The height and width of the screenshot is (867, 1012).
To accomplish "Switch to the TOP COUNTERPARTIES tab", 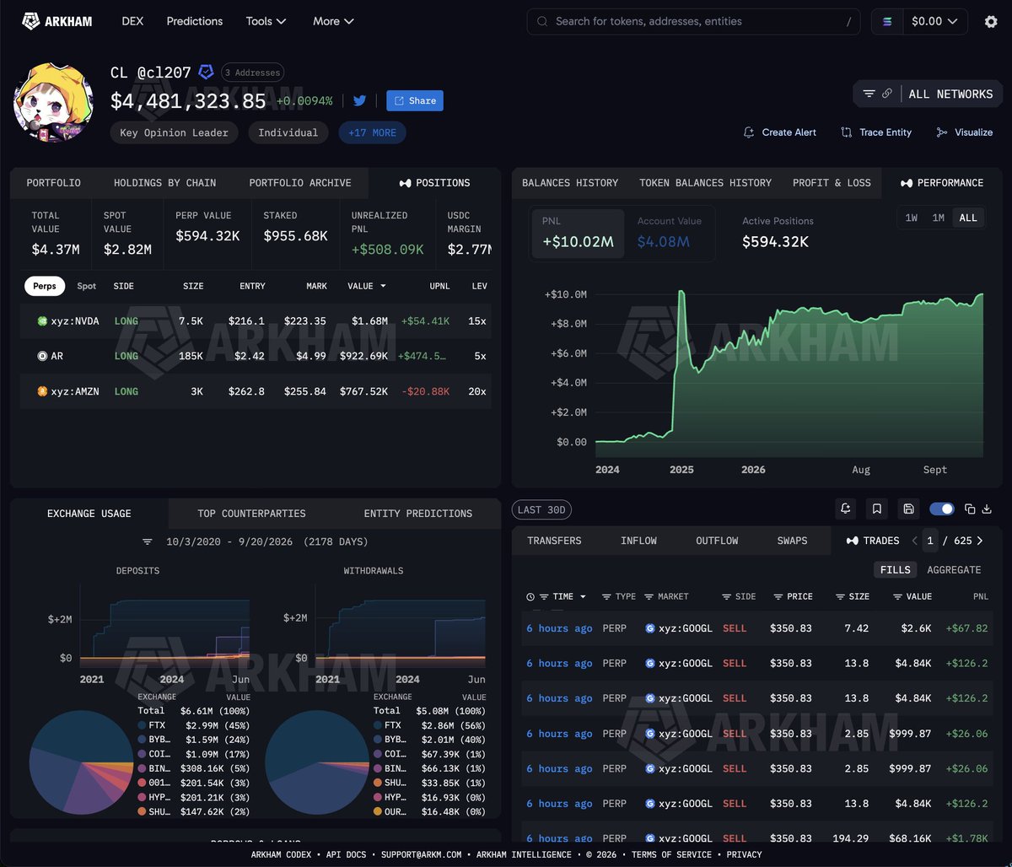I will click(x=251, y=513).
